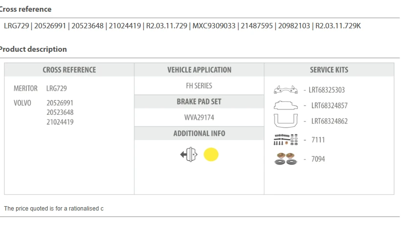Click the U-shaped bracket icon for LRT68324862

286,121
